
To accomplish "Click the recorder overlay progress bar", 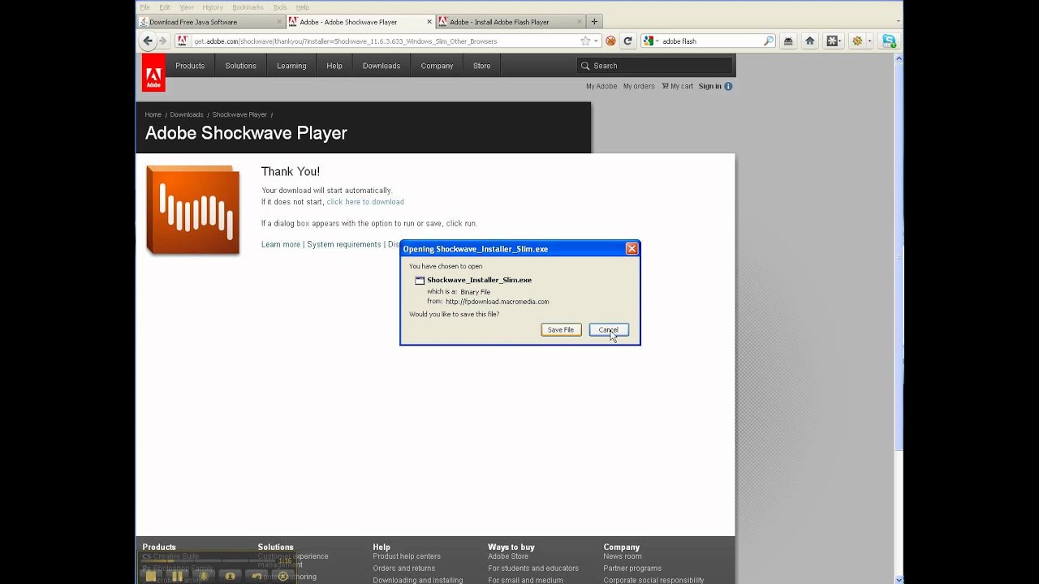I will pyautogui.click(x=209, y=561).
